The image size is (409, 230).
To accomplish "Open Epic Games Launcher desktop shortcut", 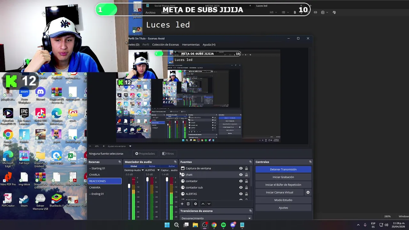I will [x=24, y=117].
